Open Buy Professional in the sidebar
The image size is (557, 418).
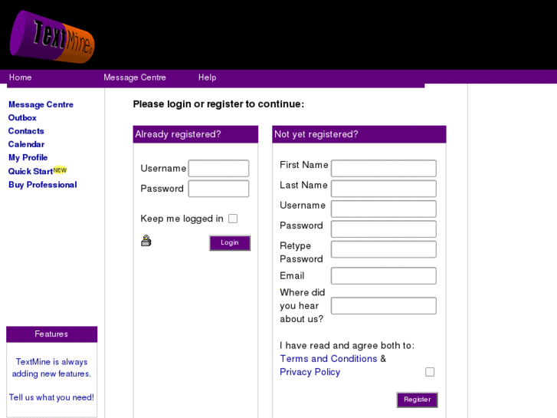pos(42,185)
